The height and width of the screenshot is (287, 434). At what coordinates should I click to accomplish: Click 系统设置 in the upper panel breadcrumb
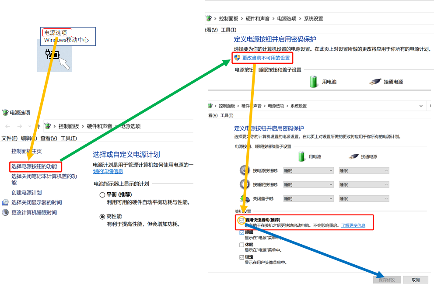tap(313, 18)
